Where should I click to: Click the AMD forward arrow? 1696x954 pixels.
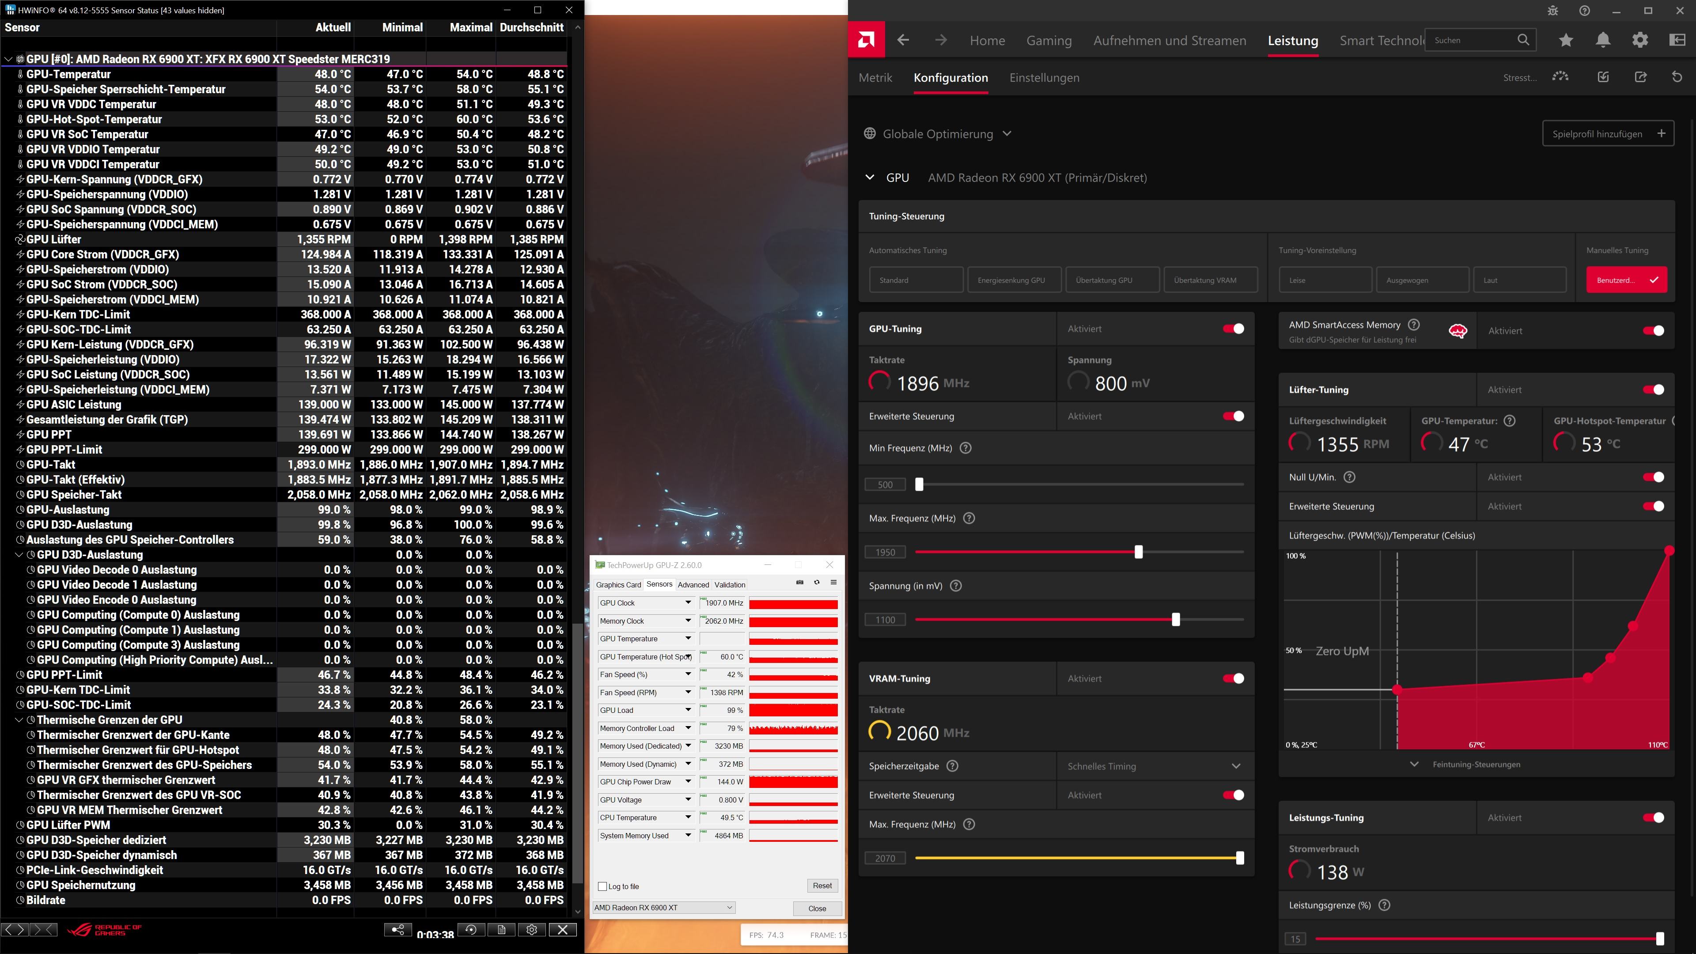[941, 40]
